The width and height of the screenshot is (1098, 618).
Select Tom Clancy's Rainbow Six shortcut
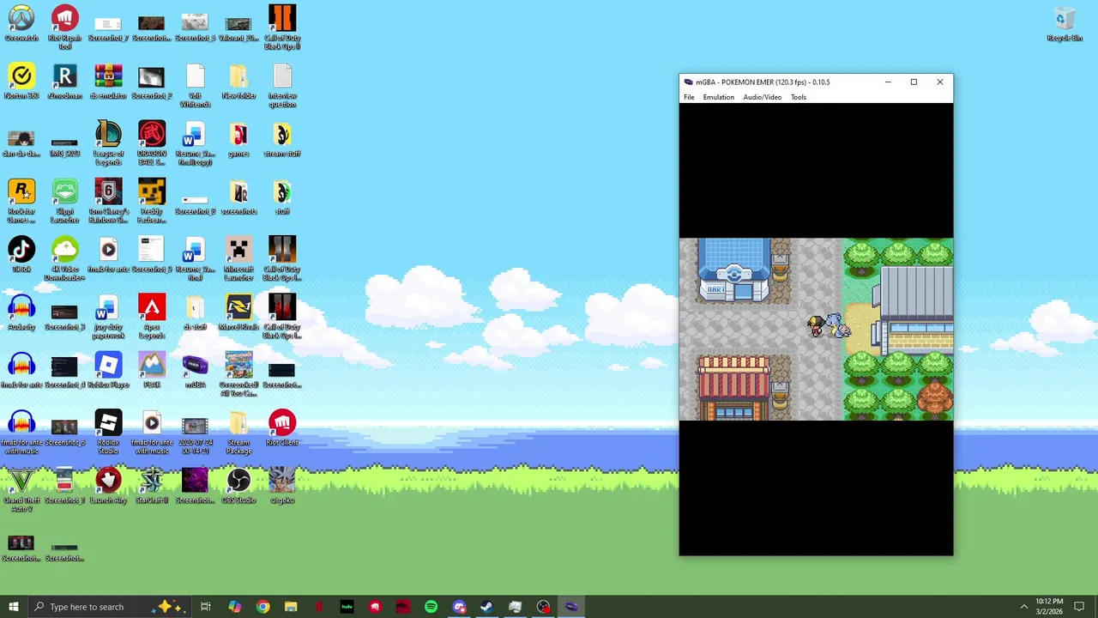pos(108,201)
